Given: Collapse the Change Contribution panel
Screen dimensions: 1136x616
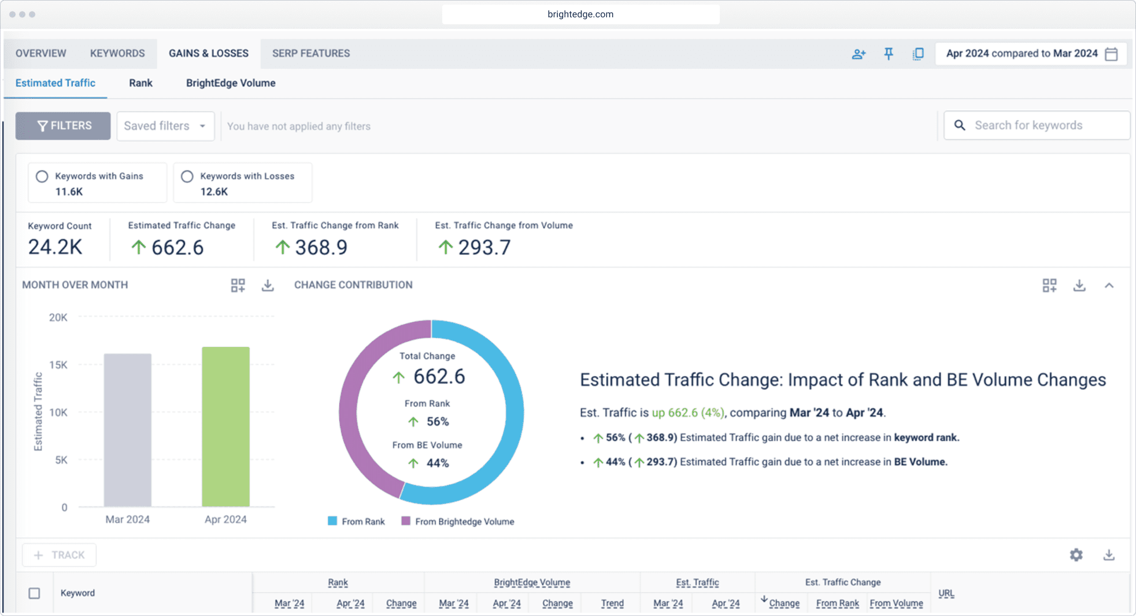Looking at the screenshot, I should (x=1109, y=285).
